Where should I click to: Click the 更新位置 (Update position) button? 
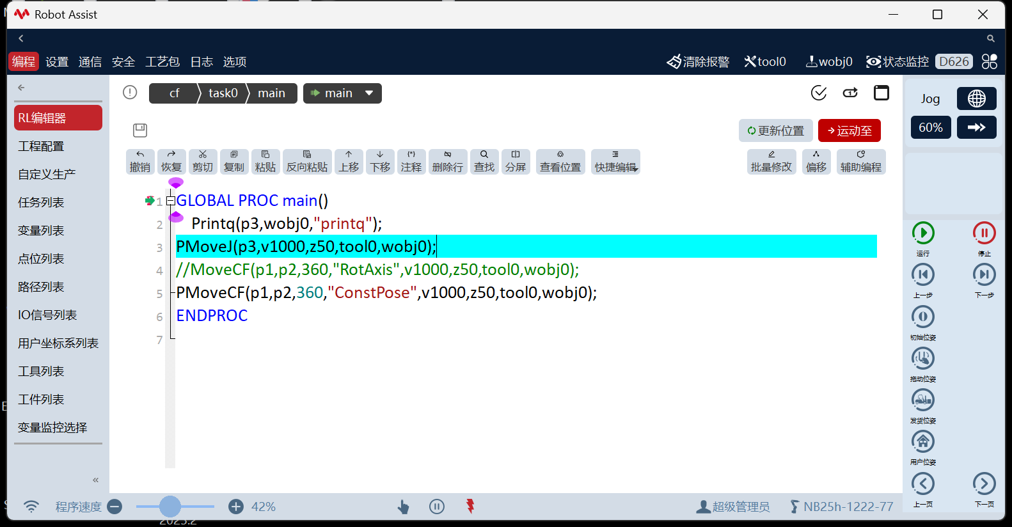point(775,131)
